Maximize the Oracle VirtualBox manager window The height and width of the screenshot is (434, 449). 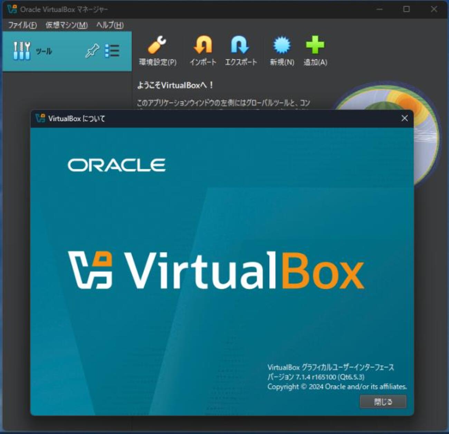407,9
